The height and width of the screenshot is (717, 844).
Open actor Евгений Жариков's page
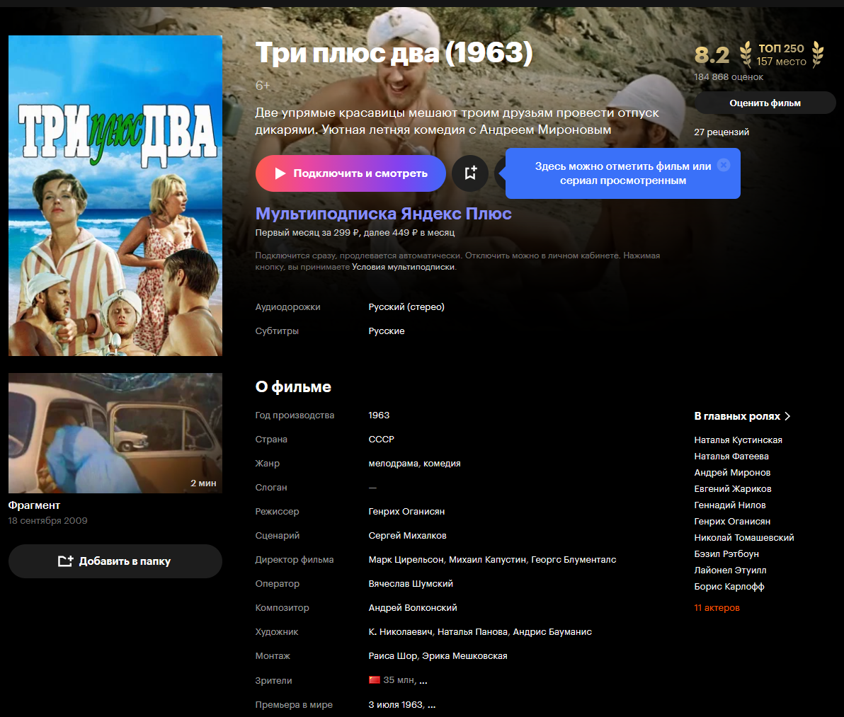[x=733, y=488]
